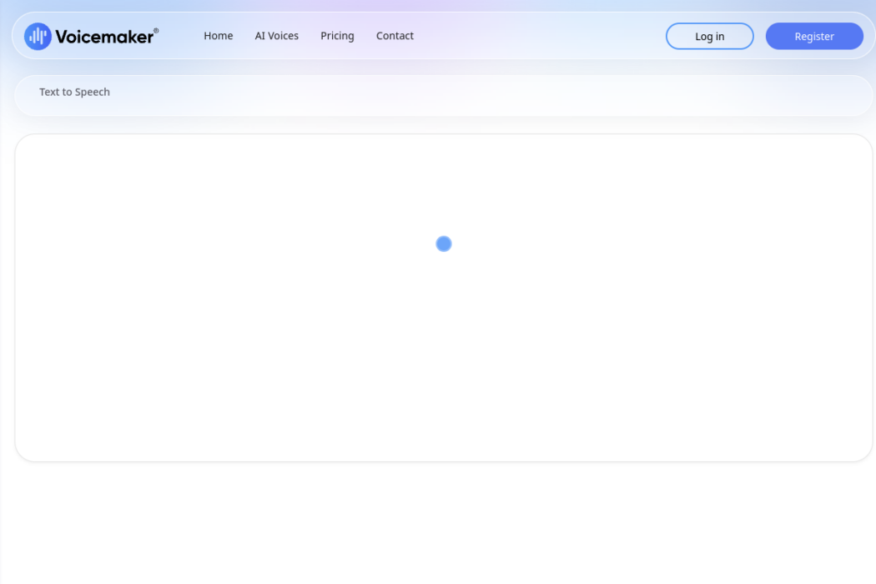Open the Home navigation entry
This screenshot has width=876, height=584.
[218, 36]
